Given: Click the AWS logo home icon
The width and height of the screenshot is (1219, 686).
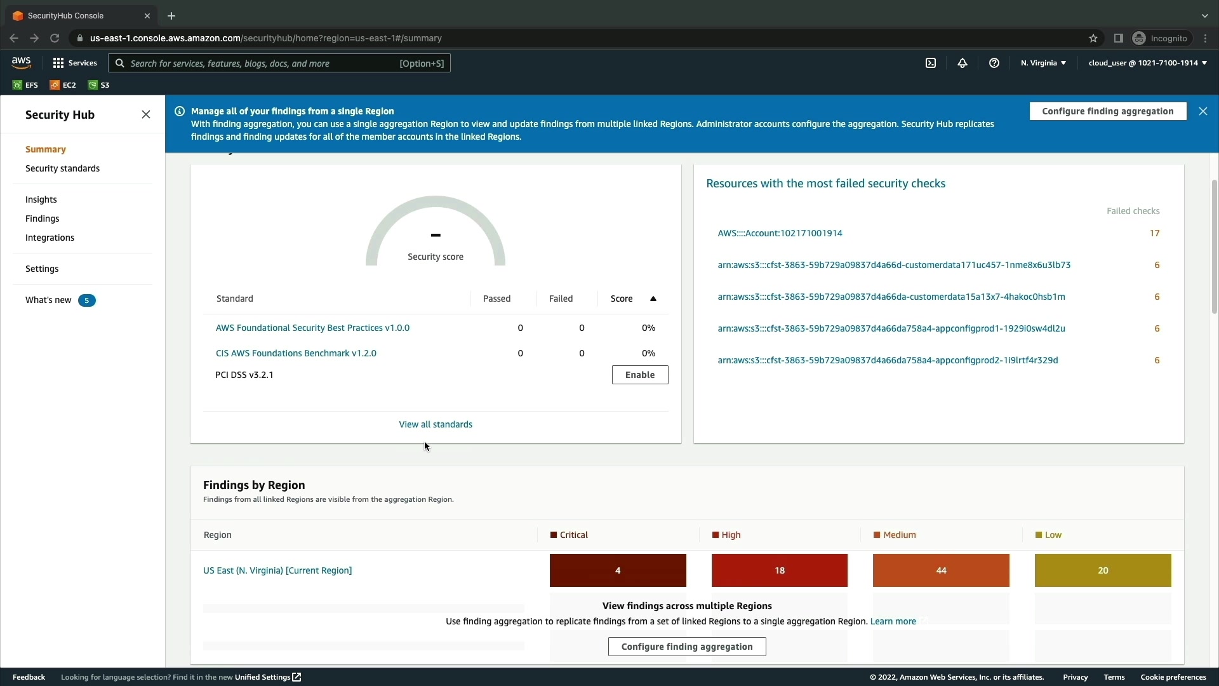Looking at the screenshot, I should point(21,62).
